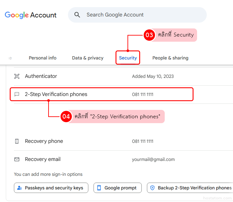
Task: Open the Authenticator row
Action: pos(97,76)
